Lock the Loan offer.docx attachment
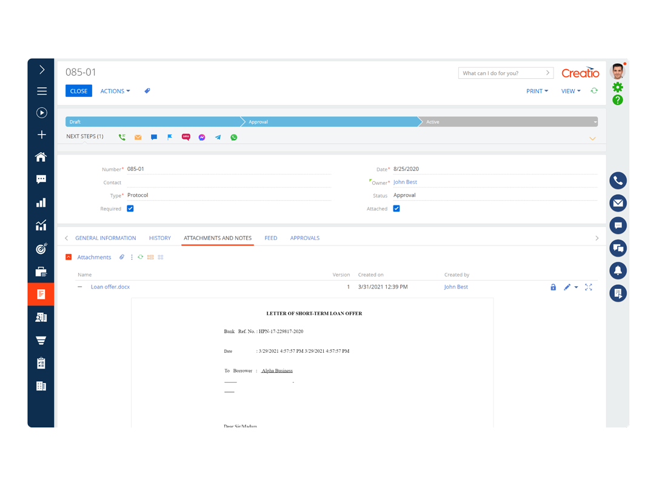This screenshot has width=656, height=485. pos(553,287)
